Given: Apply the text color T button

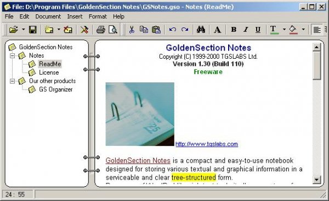Looking at the screenshot, I should [274, 30].
